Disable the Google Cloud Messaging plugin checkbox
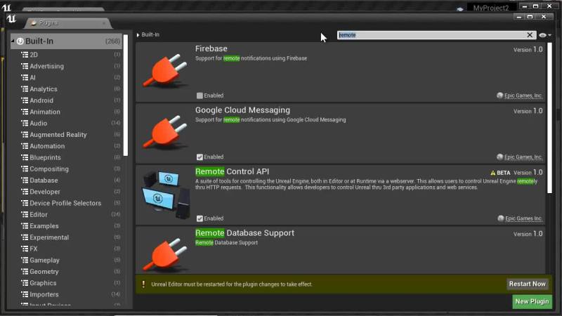Screen dimensions: 562x316 click(x=200, y=157)
